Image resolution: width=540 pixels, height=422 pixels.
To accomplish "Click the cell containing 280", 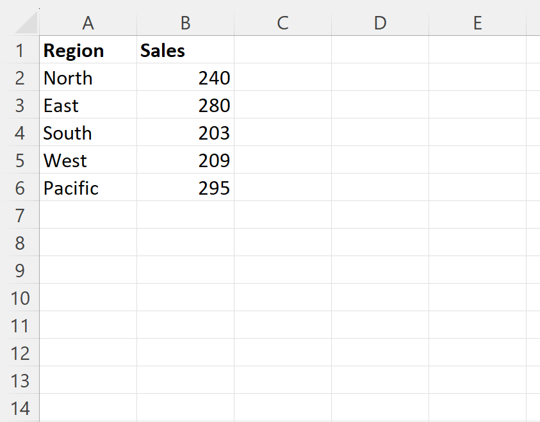I will click(185, 106).
